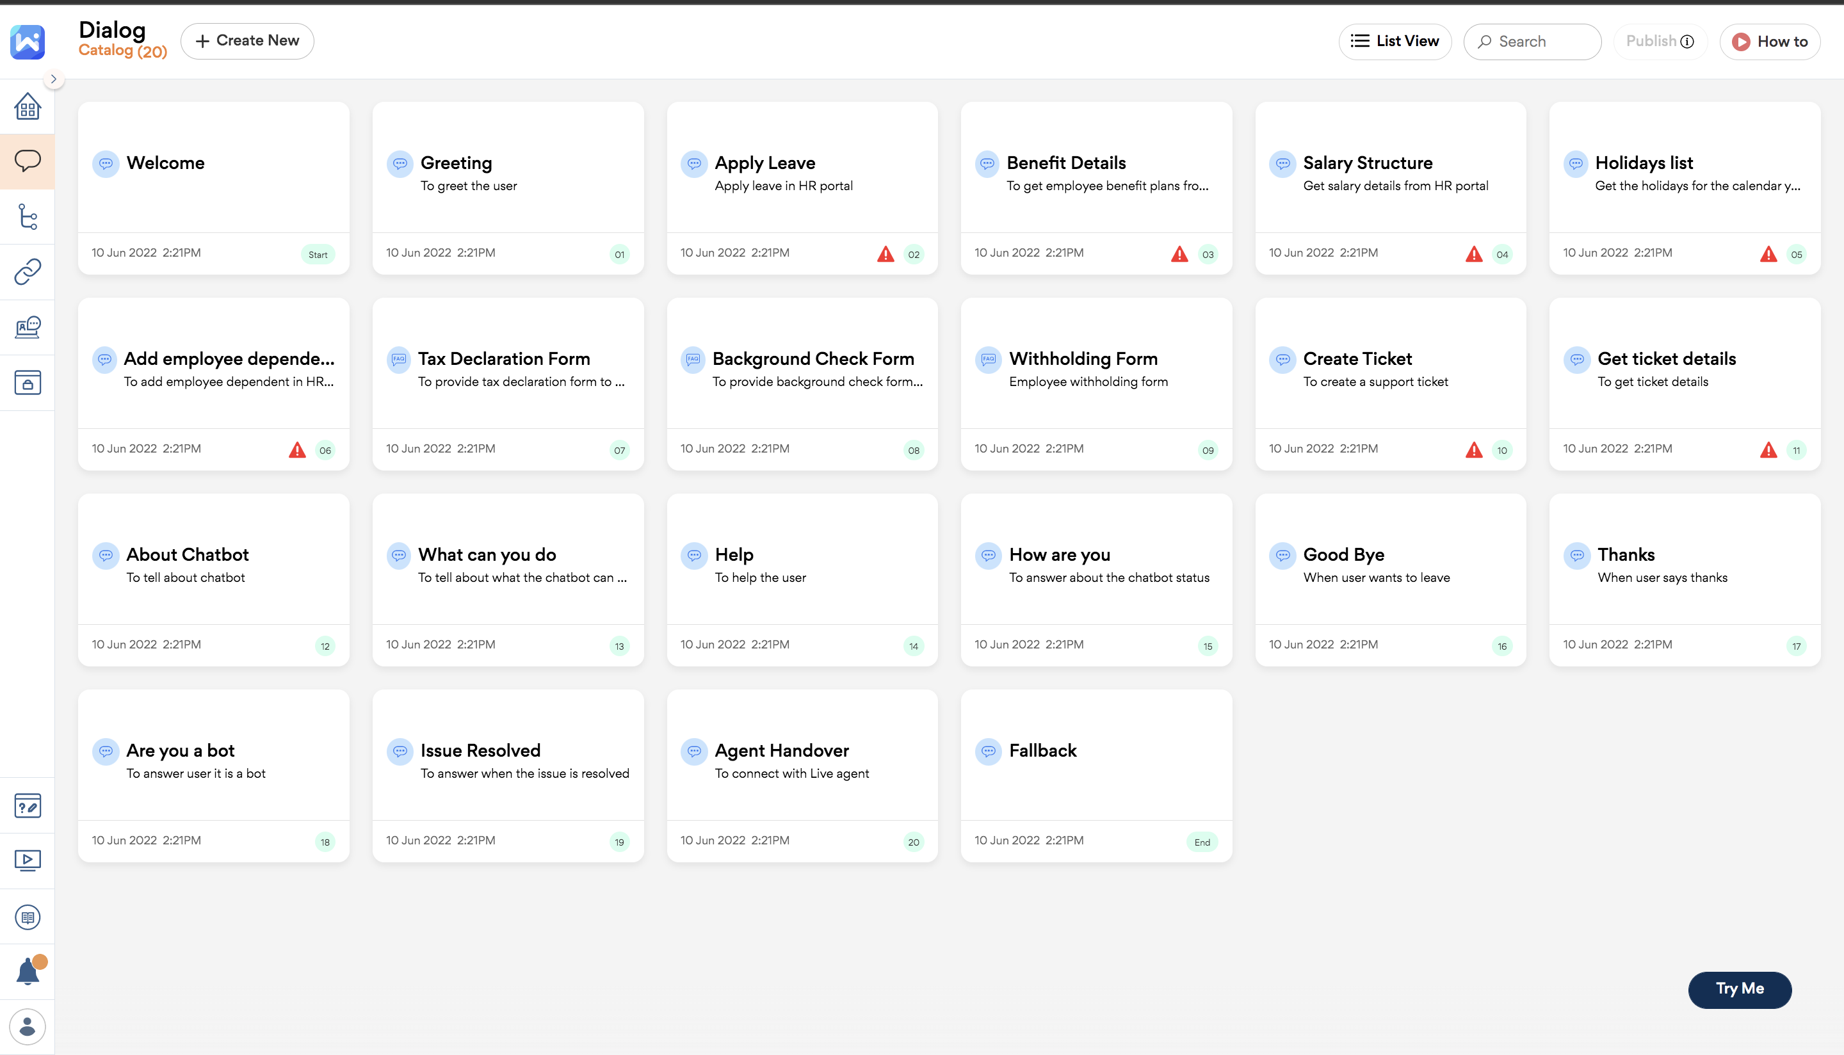1844x1055 pixels.
Task: Select the Dialog chat bubble sidebar tab
Action: pos(28,161)
